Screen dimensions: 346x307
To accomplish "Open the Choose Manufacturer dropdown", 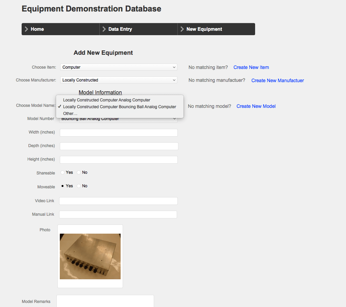I will [119, 80].
